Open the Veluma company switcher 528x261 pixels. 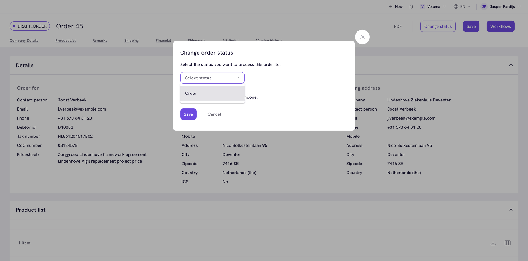[x=433, y=7]
